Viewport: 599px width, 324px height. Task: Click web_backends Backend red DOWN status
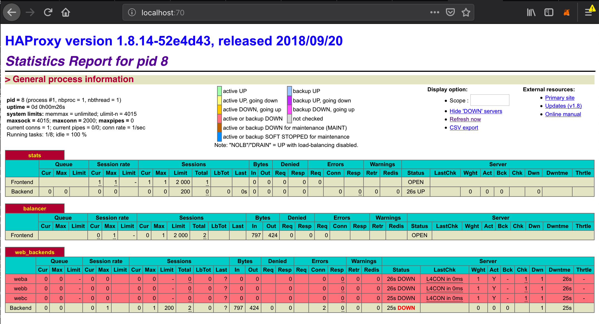click(406, 308)
